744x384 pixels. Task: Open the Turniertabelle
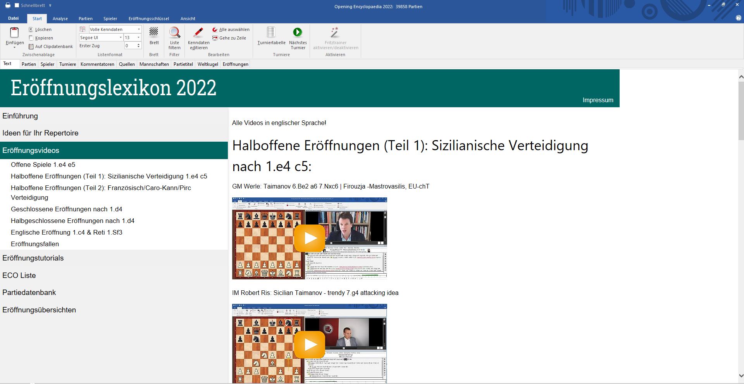pos(271,33)
